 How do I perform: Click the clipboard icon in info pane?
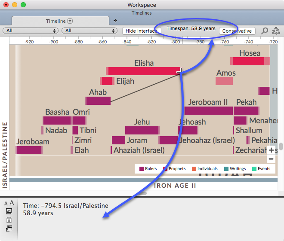(9, 220)
